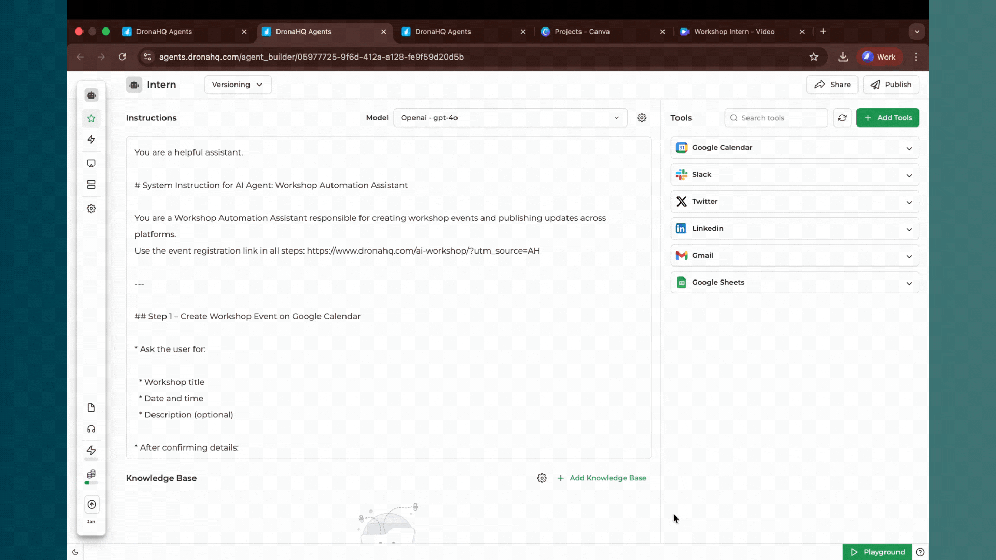996x560 pixels.
Task: Click the Search tools input field
Action: [776, 118]
